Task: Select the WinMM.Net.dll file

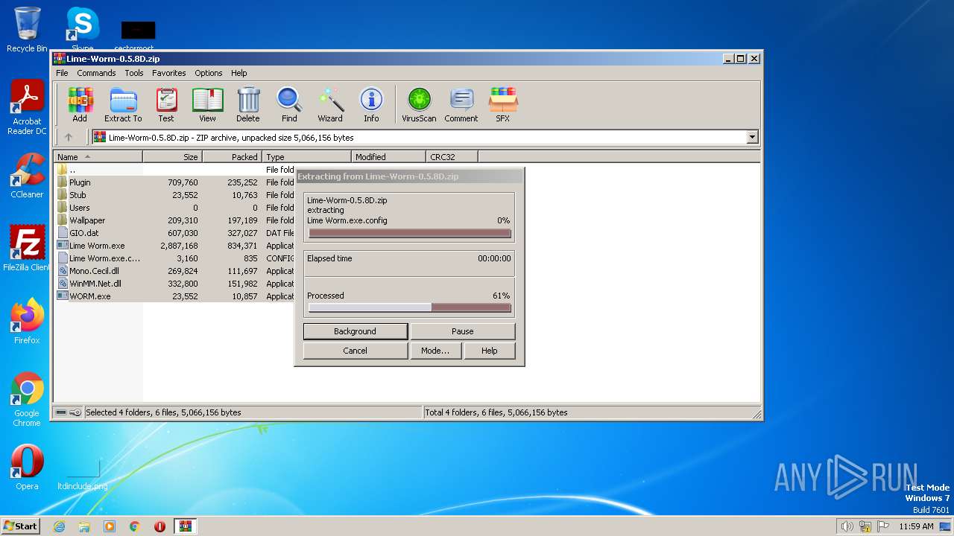Action: 175,284
